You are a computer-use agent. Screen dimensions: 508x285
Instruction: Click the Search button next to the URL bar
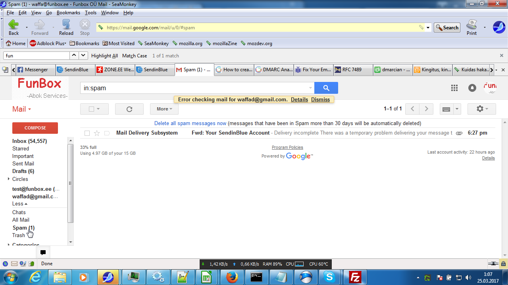(x=447, y=28)
